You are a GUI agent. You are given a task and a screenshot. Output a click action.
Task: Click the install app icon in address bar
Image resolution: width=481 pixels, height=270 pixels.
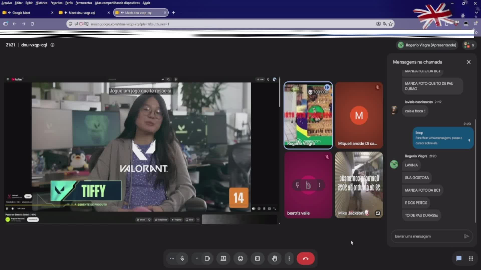coord(378,24)
